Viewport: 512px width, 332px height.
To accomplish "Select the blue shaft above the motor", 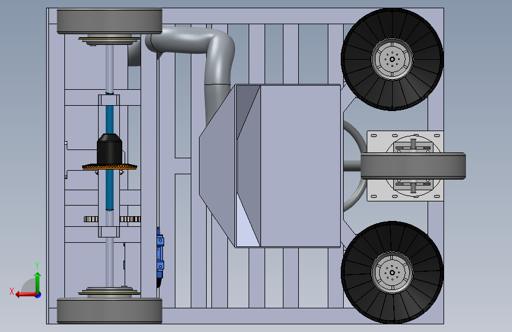I will tap(109, 119).
